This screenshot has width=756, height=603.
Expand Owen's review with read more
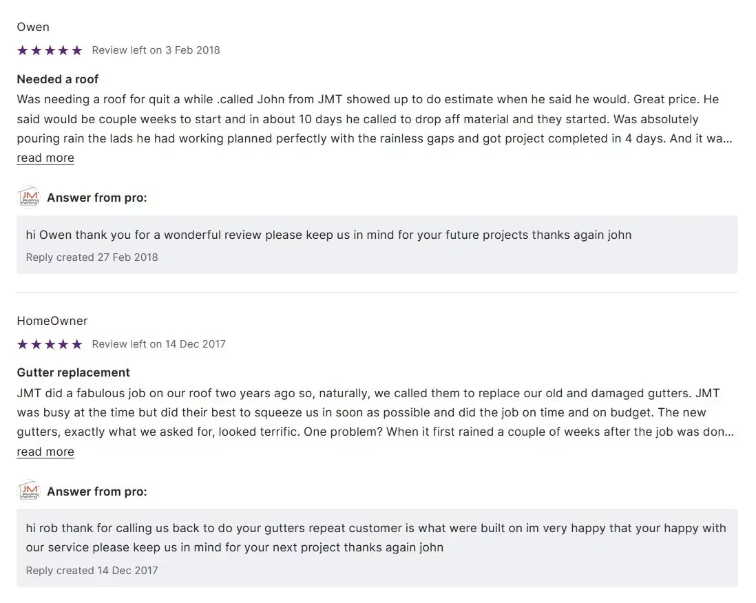(x=45, y=158)
